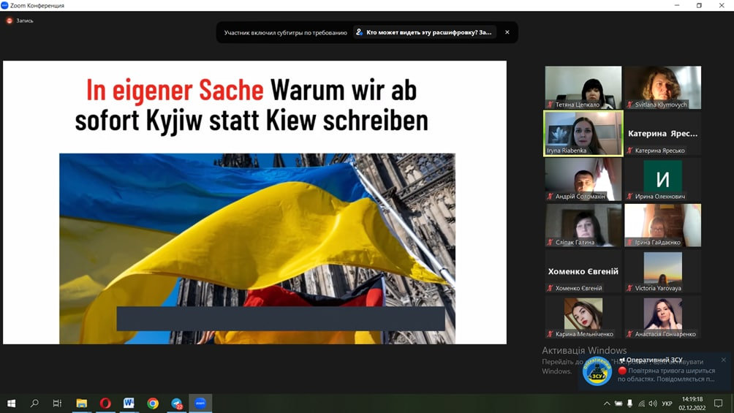Launch Google Chrome from the taskbar

(153, 403)
